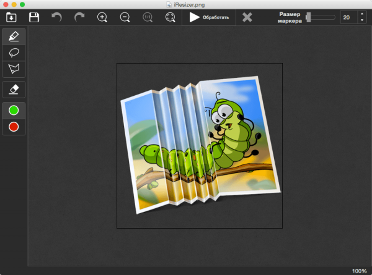Viewport: 372px width, 275px height.
Task: Cancel with the X icon in the toolbar
Action: 247,17
